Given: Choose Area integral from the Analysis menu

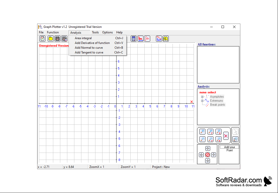Looking at the screenshot, I should click(98, 38).
